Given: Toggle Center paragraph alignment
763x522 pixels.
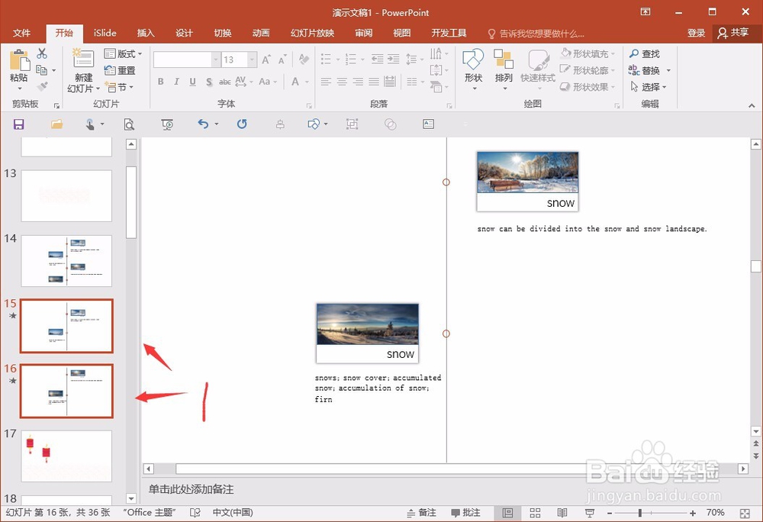Looking at the screenshot, I should (x=342, y=82).
